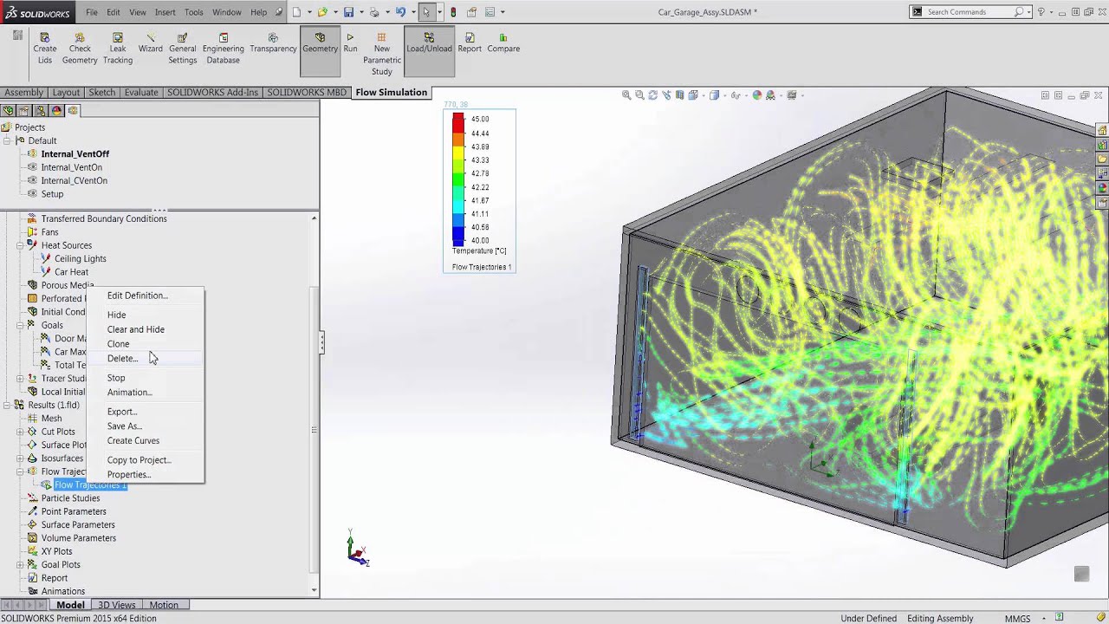Viewport: 1109px width, 624px height.
Task: Collapse the Heat Sources node
Action: point(20,245)
